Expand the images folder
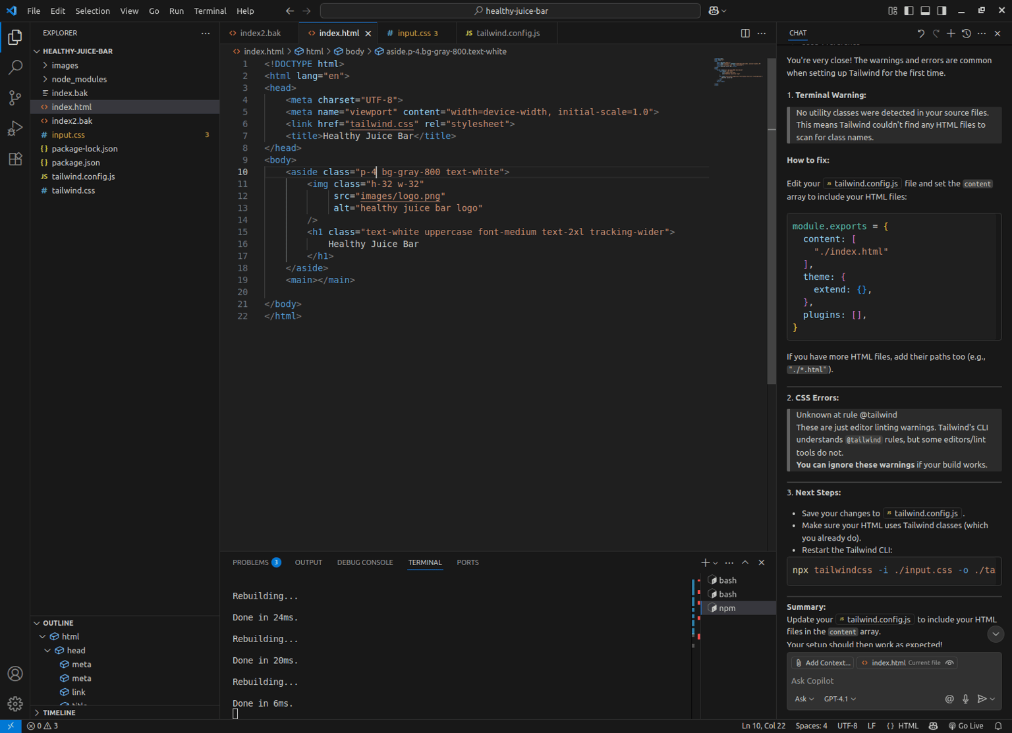 click(x=45, y=65)
